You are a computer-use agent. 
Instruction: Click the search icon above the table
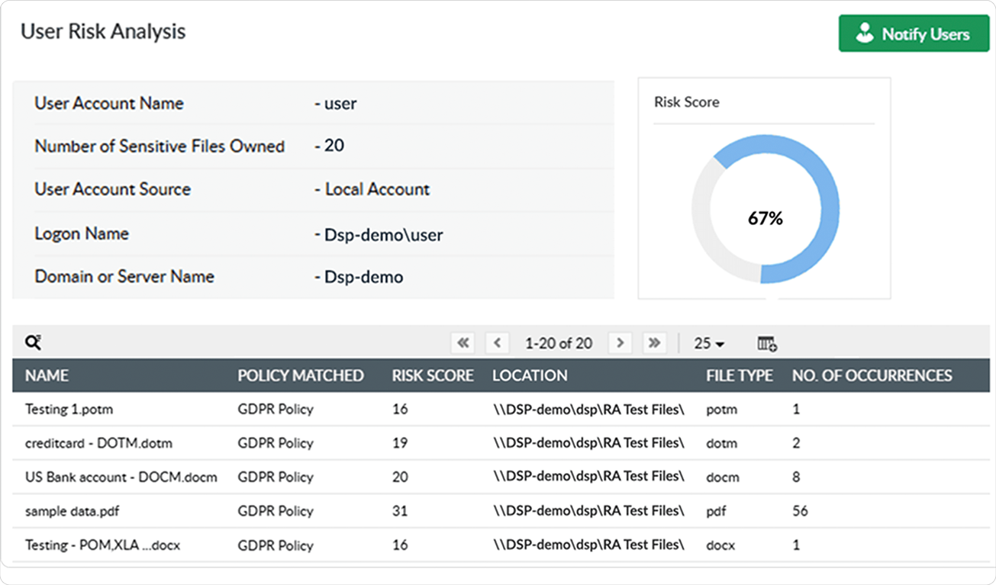click(x=33, y=343)
